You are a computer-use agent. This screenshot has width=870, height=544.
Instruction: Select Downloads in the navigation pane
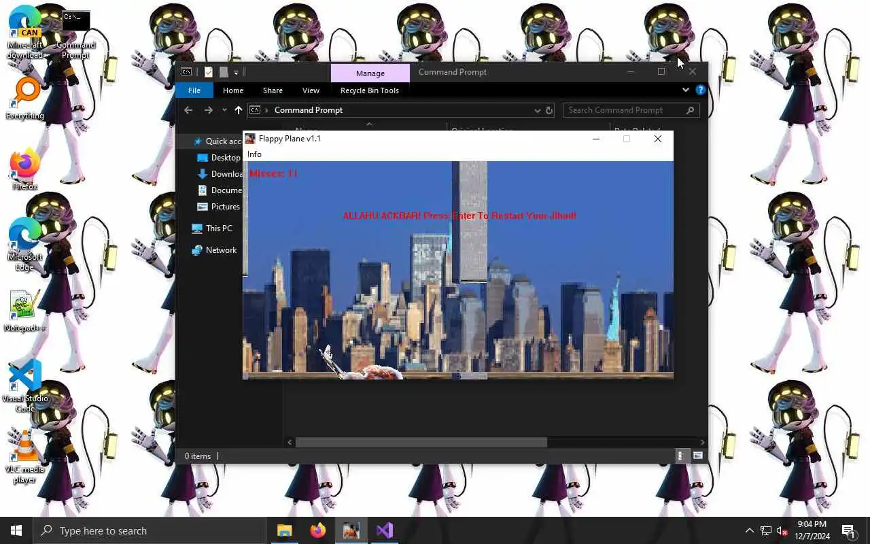(219, 174)
